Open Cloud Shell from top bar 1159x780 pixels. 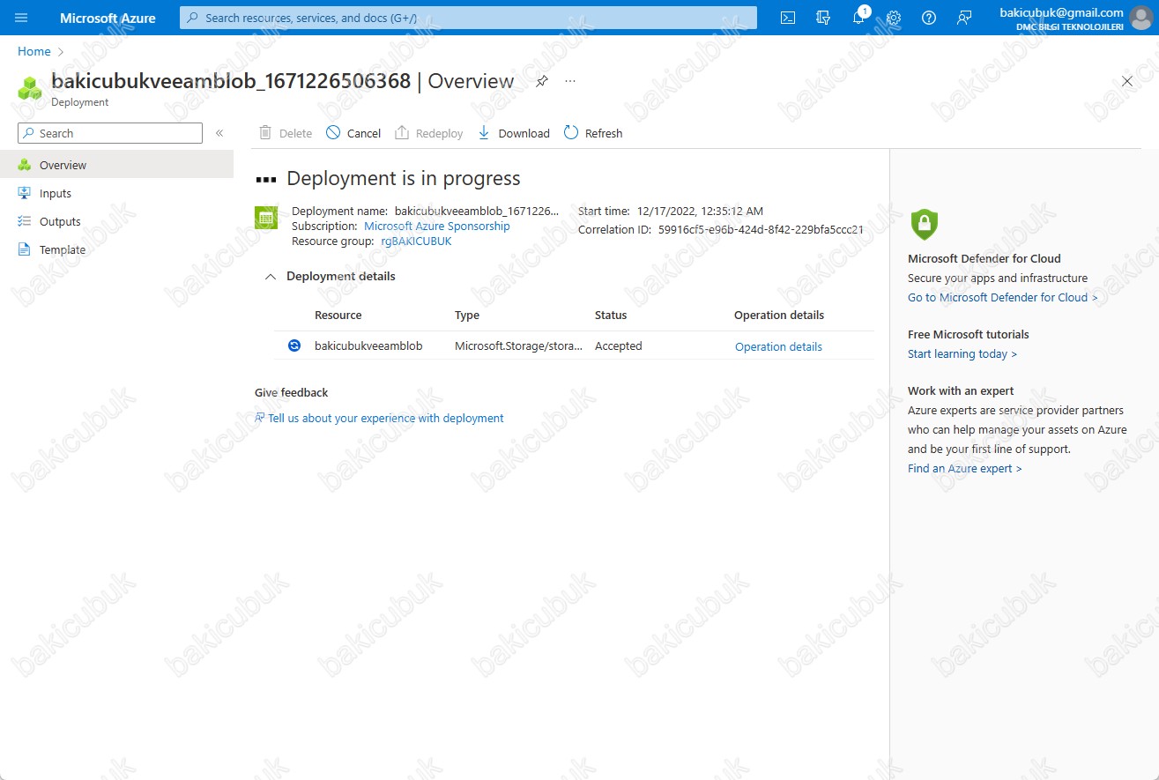click(788, 18)
